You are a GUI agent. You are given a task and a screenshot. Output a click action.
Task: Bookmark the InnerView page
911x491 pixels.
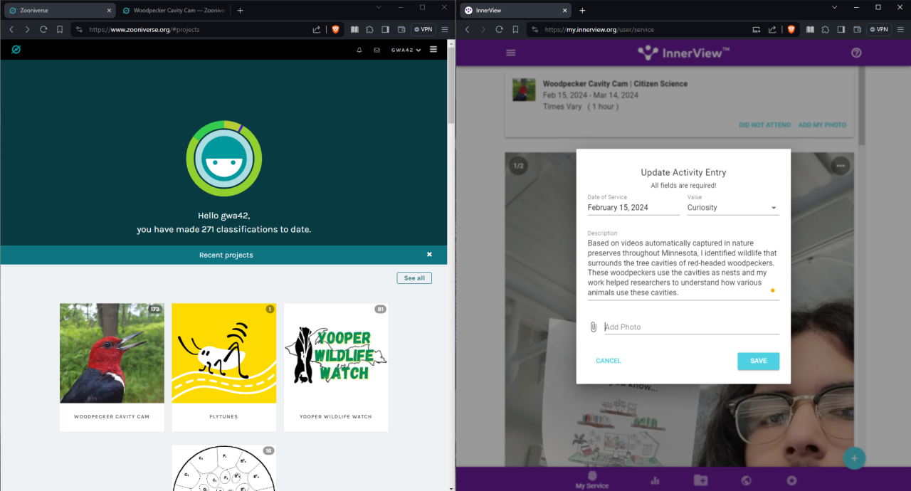point(515,29)
